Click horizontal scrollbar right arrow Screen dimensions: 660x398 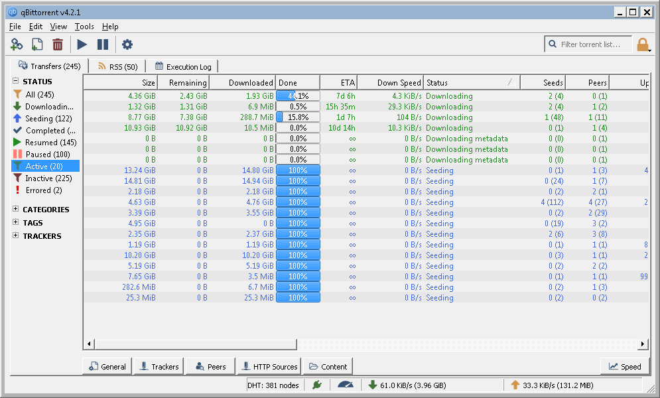(x=642, y=344)
